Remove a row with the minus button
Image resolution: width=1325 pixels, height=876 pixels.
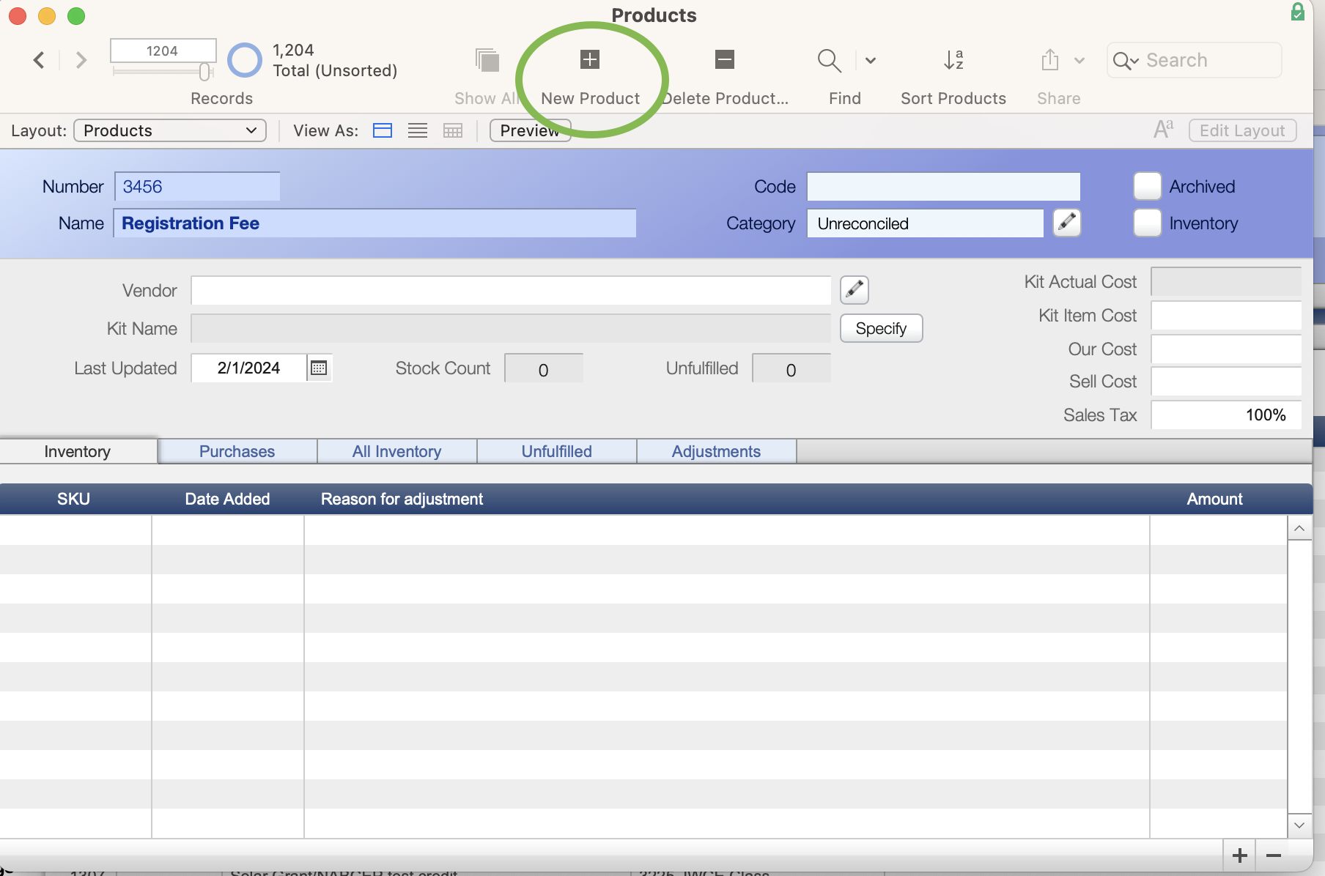pos(1274,855)
